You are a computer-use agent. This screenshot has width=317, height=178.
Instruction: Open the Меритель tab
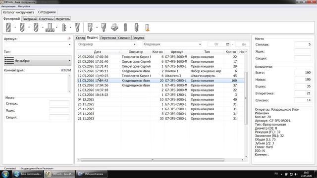point(62,19)
